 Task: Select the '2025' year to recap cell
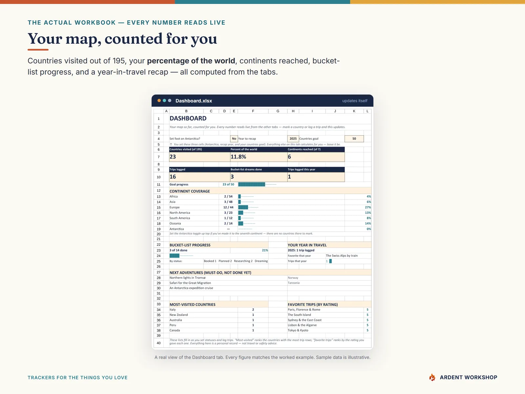293,139
